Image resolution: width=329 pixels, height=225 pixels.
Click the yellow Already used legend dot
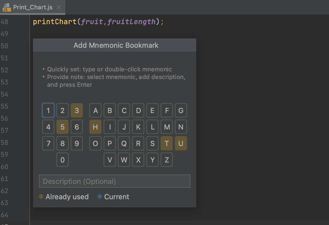(x=41, y=196)
